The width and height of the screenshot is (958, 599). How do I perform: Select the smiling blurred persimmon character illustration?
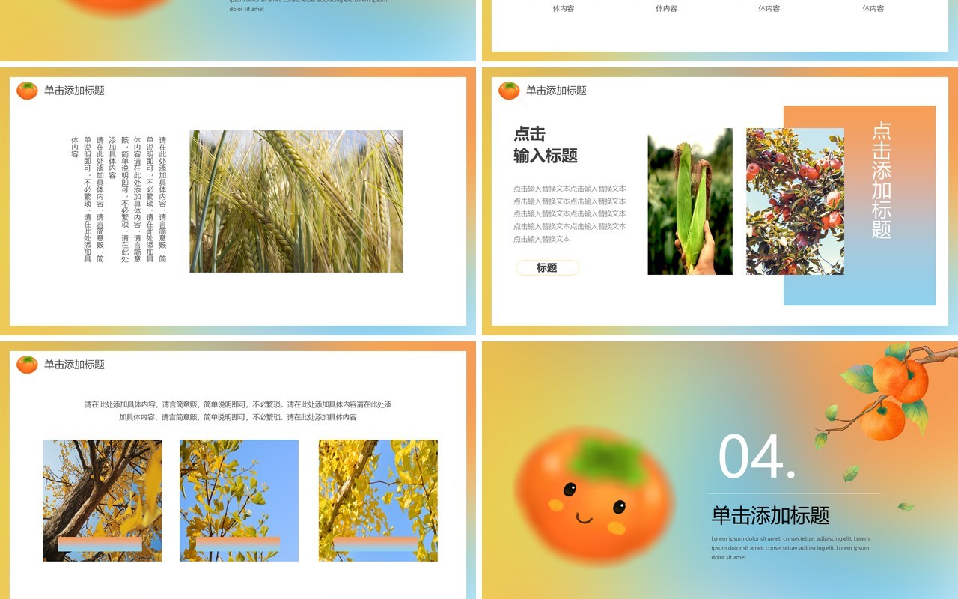pos(594,495)
